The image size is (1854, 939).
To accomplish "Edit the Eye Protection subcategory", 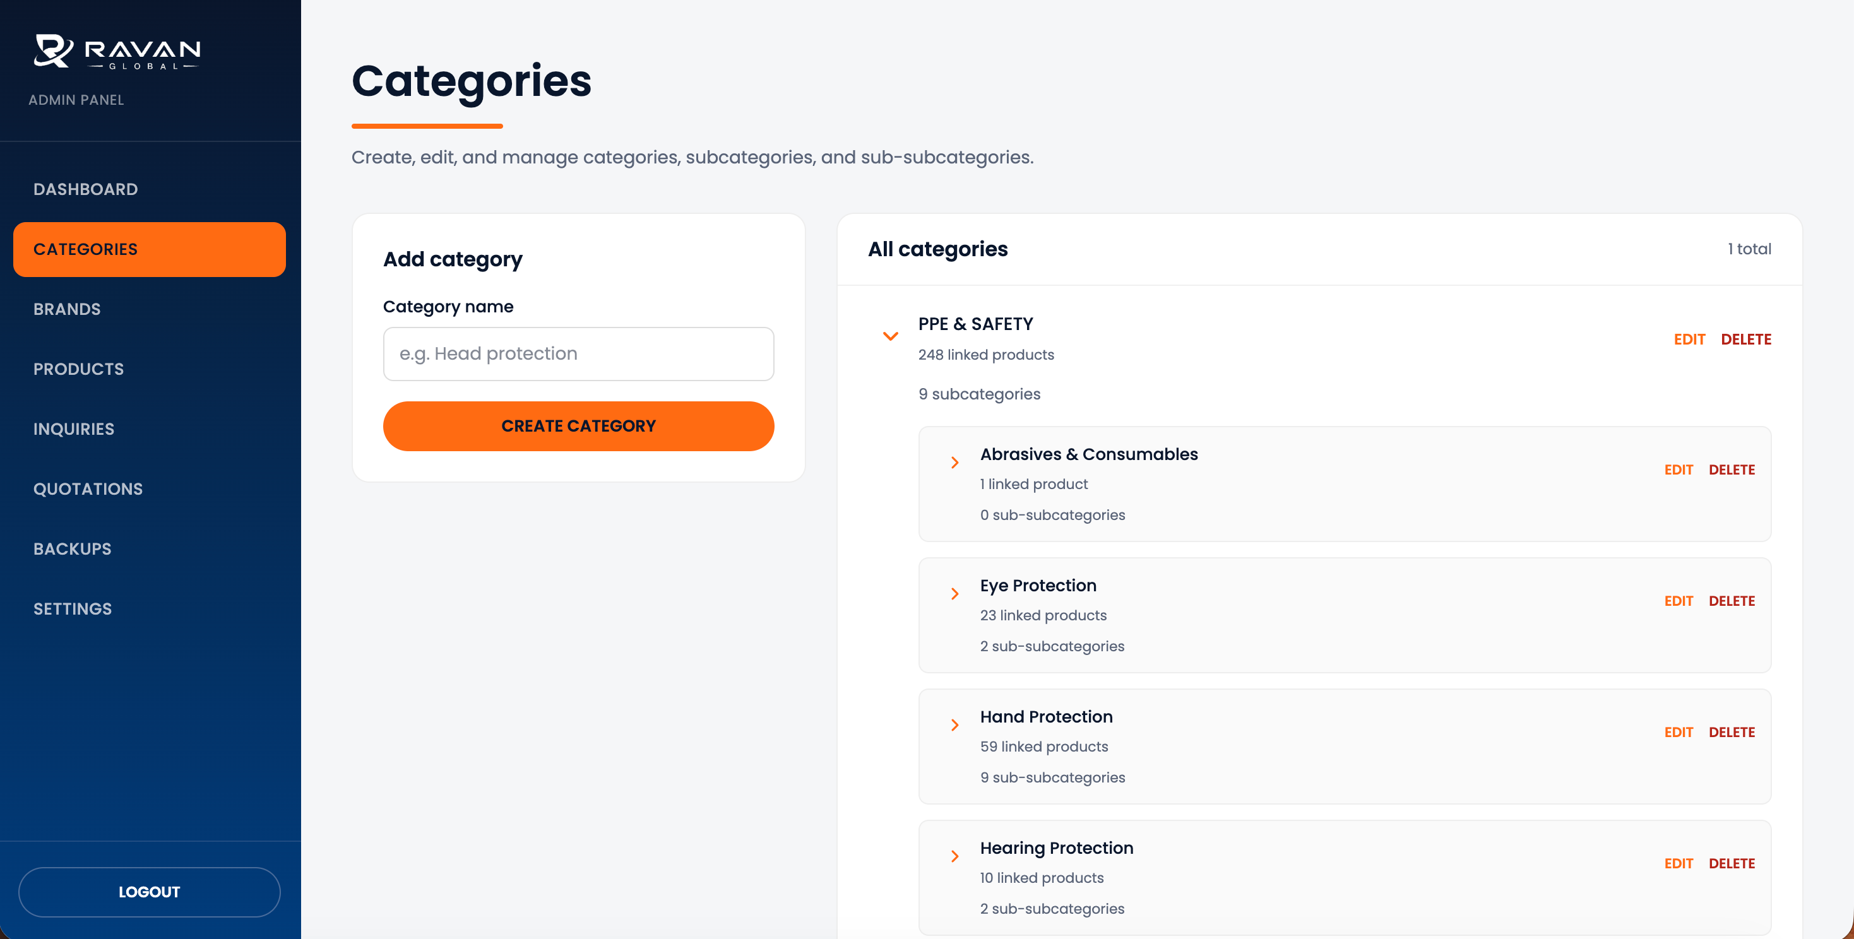I will click(x=1678, y=601).
